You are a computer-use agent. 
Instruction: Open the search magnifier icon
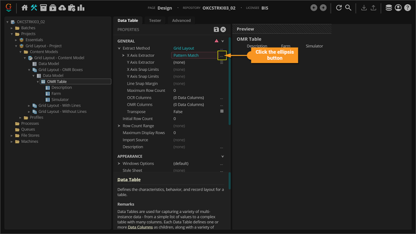coord(348,8)
